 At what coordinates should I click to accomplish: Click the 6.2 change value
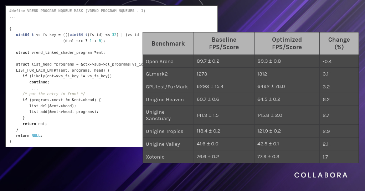(x=326, y=99)
